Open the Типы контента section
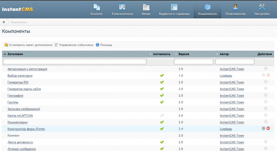The height and width of the screenshot is (151, 277). coord(122,10)
